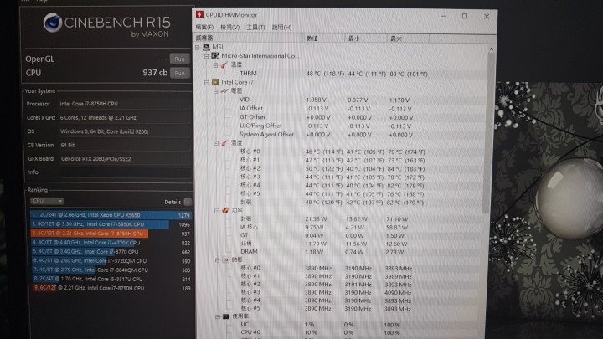Select the VID voltage row
The height and width of the screenshot is (339, 603).
324,100
